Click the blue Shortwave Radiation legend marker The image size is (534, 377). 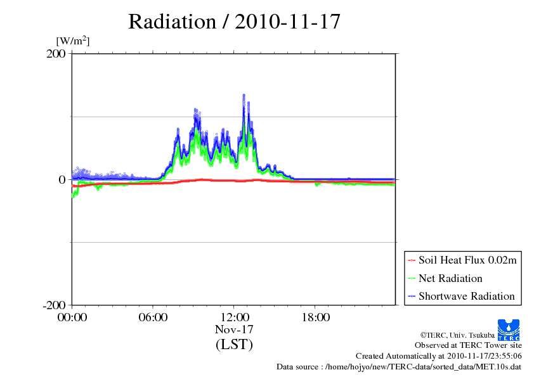[412, 296]
